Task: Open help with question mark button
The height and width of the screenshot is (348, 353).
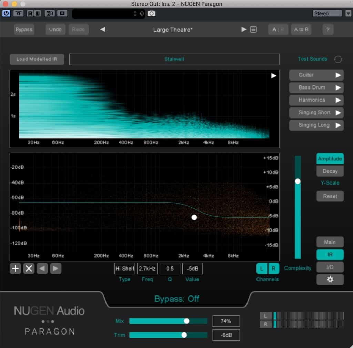Action: [x=328, y=30]
